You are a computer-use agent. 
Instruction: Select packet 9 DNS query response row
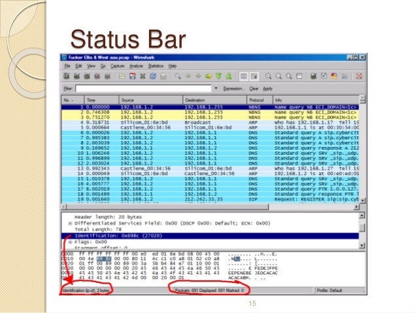point(210,148)
